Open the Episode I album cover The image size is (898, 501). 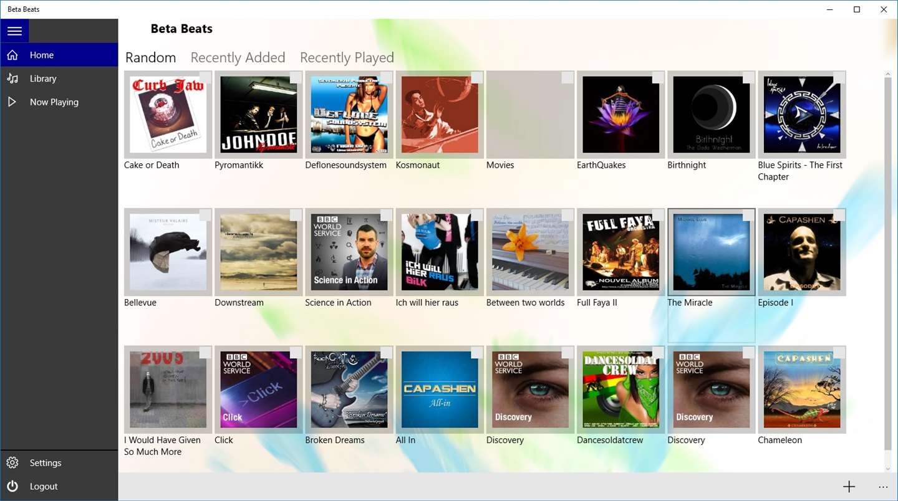[802, 252]
